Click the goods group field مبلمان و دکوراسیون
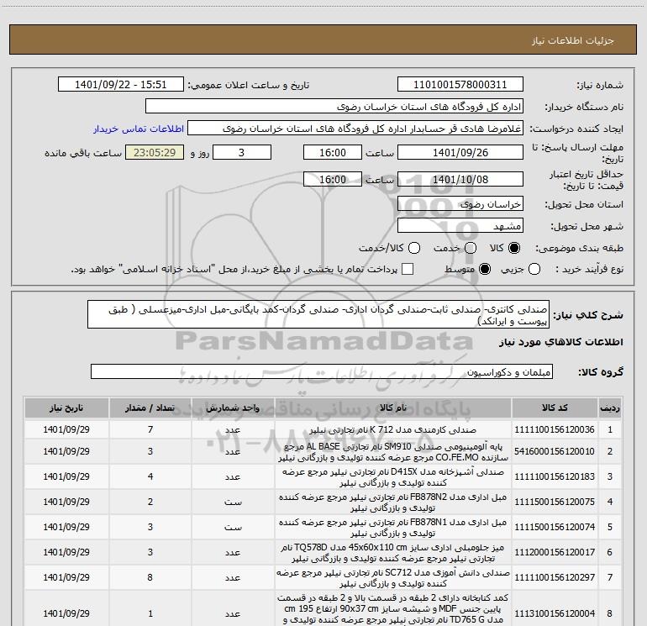Image resolution: width=647 pixels, height=626 pixels. 322,371
